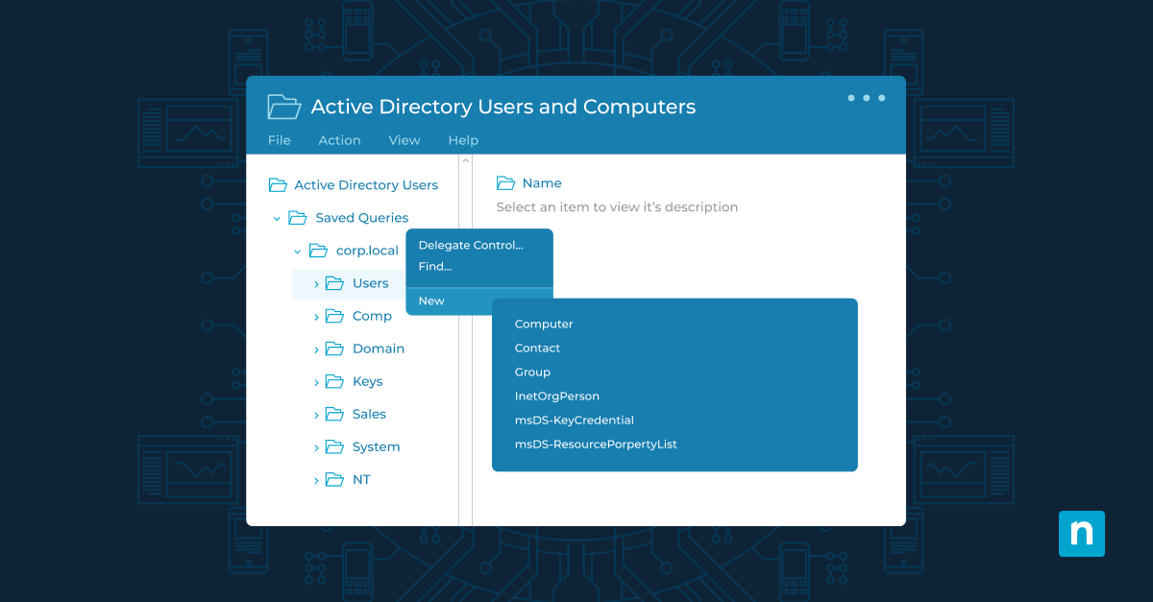The image size is (1153, 602).
Task: Click the Keys folder icon
Action: point(334,381)
